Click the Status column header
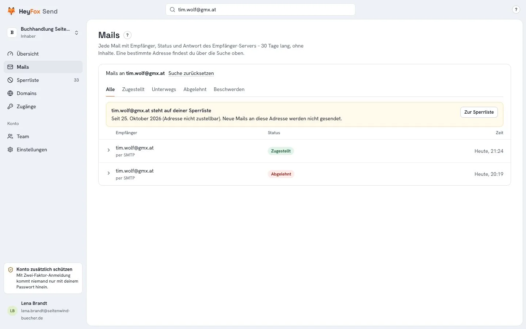Viewport: 526px width, 329px height. (274, 133)
